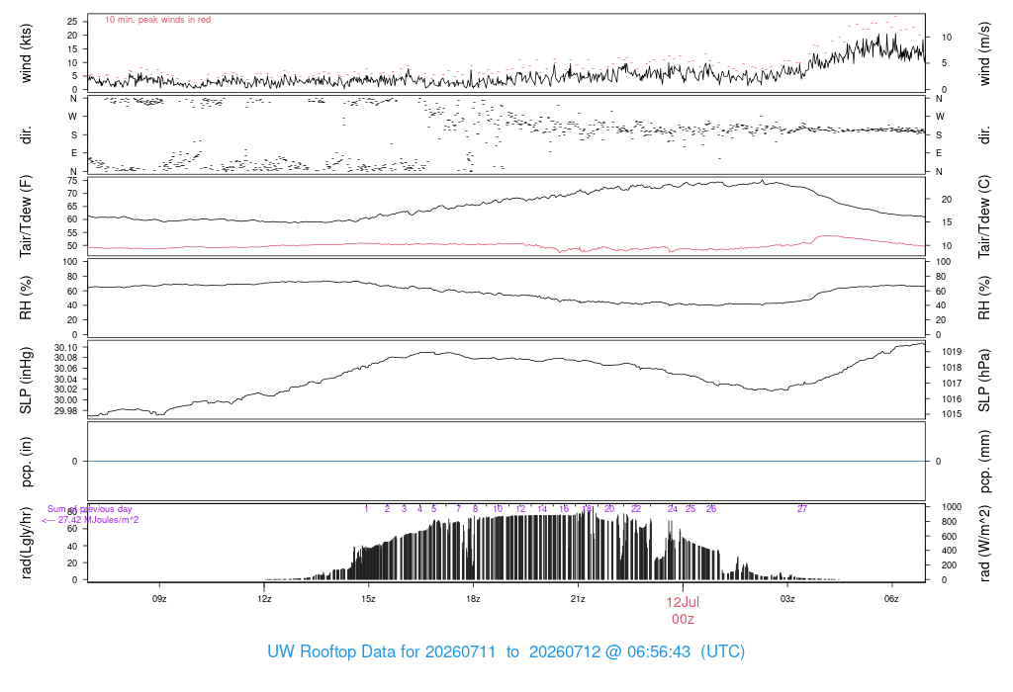Image resolution: width=1013 pixels, height=692 pixels.
Task: Click the pcp. (in) axis label
Action: coord(26,462)
